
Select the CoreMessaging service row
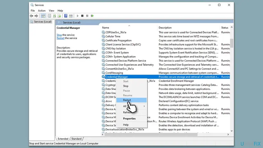(114, 73)
